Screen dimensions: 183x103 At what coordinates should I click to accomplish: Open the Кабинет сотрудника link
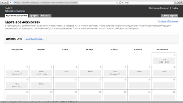click(15, 11)
